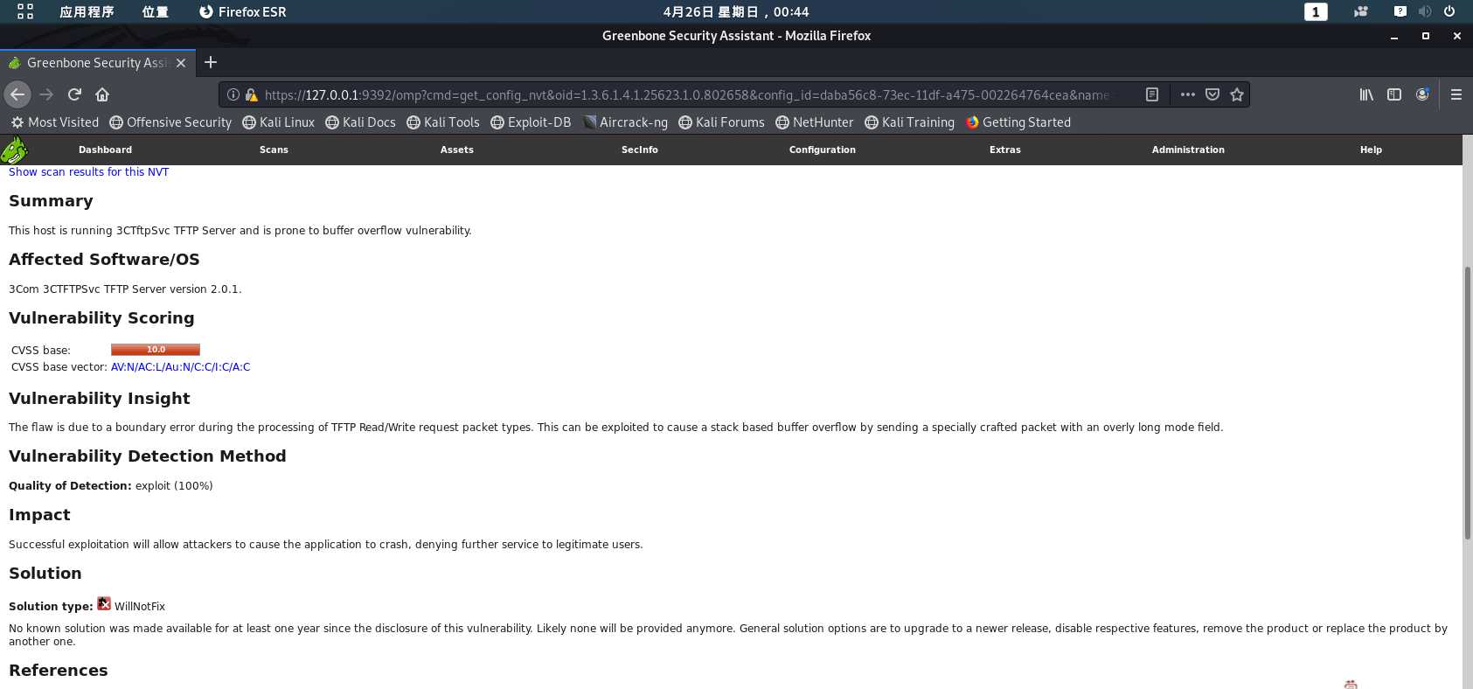Open the Dashboard menu
Viewport: 1473px width, 689px height.
(105, 150)
